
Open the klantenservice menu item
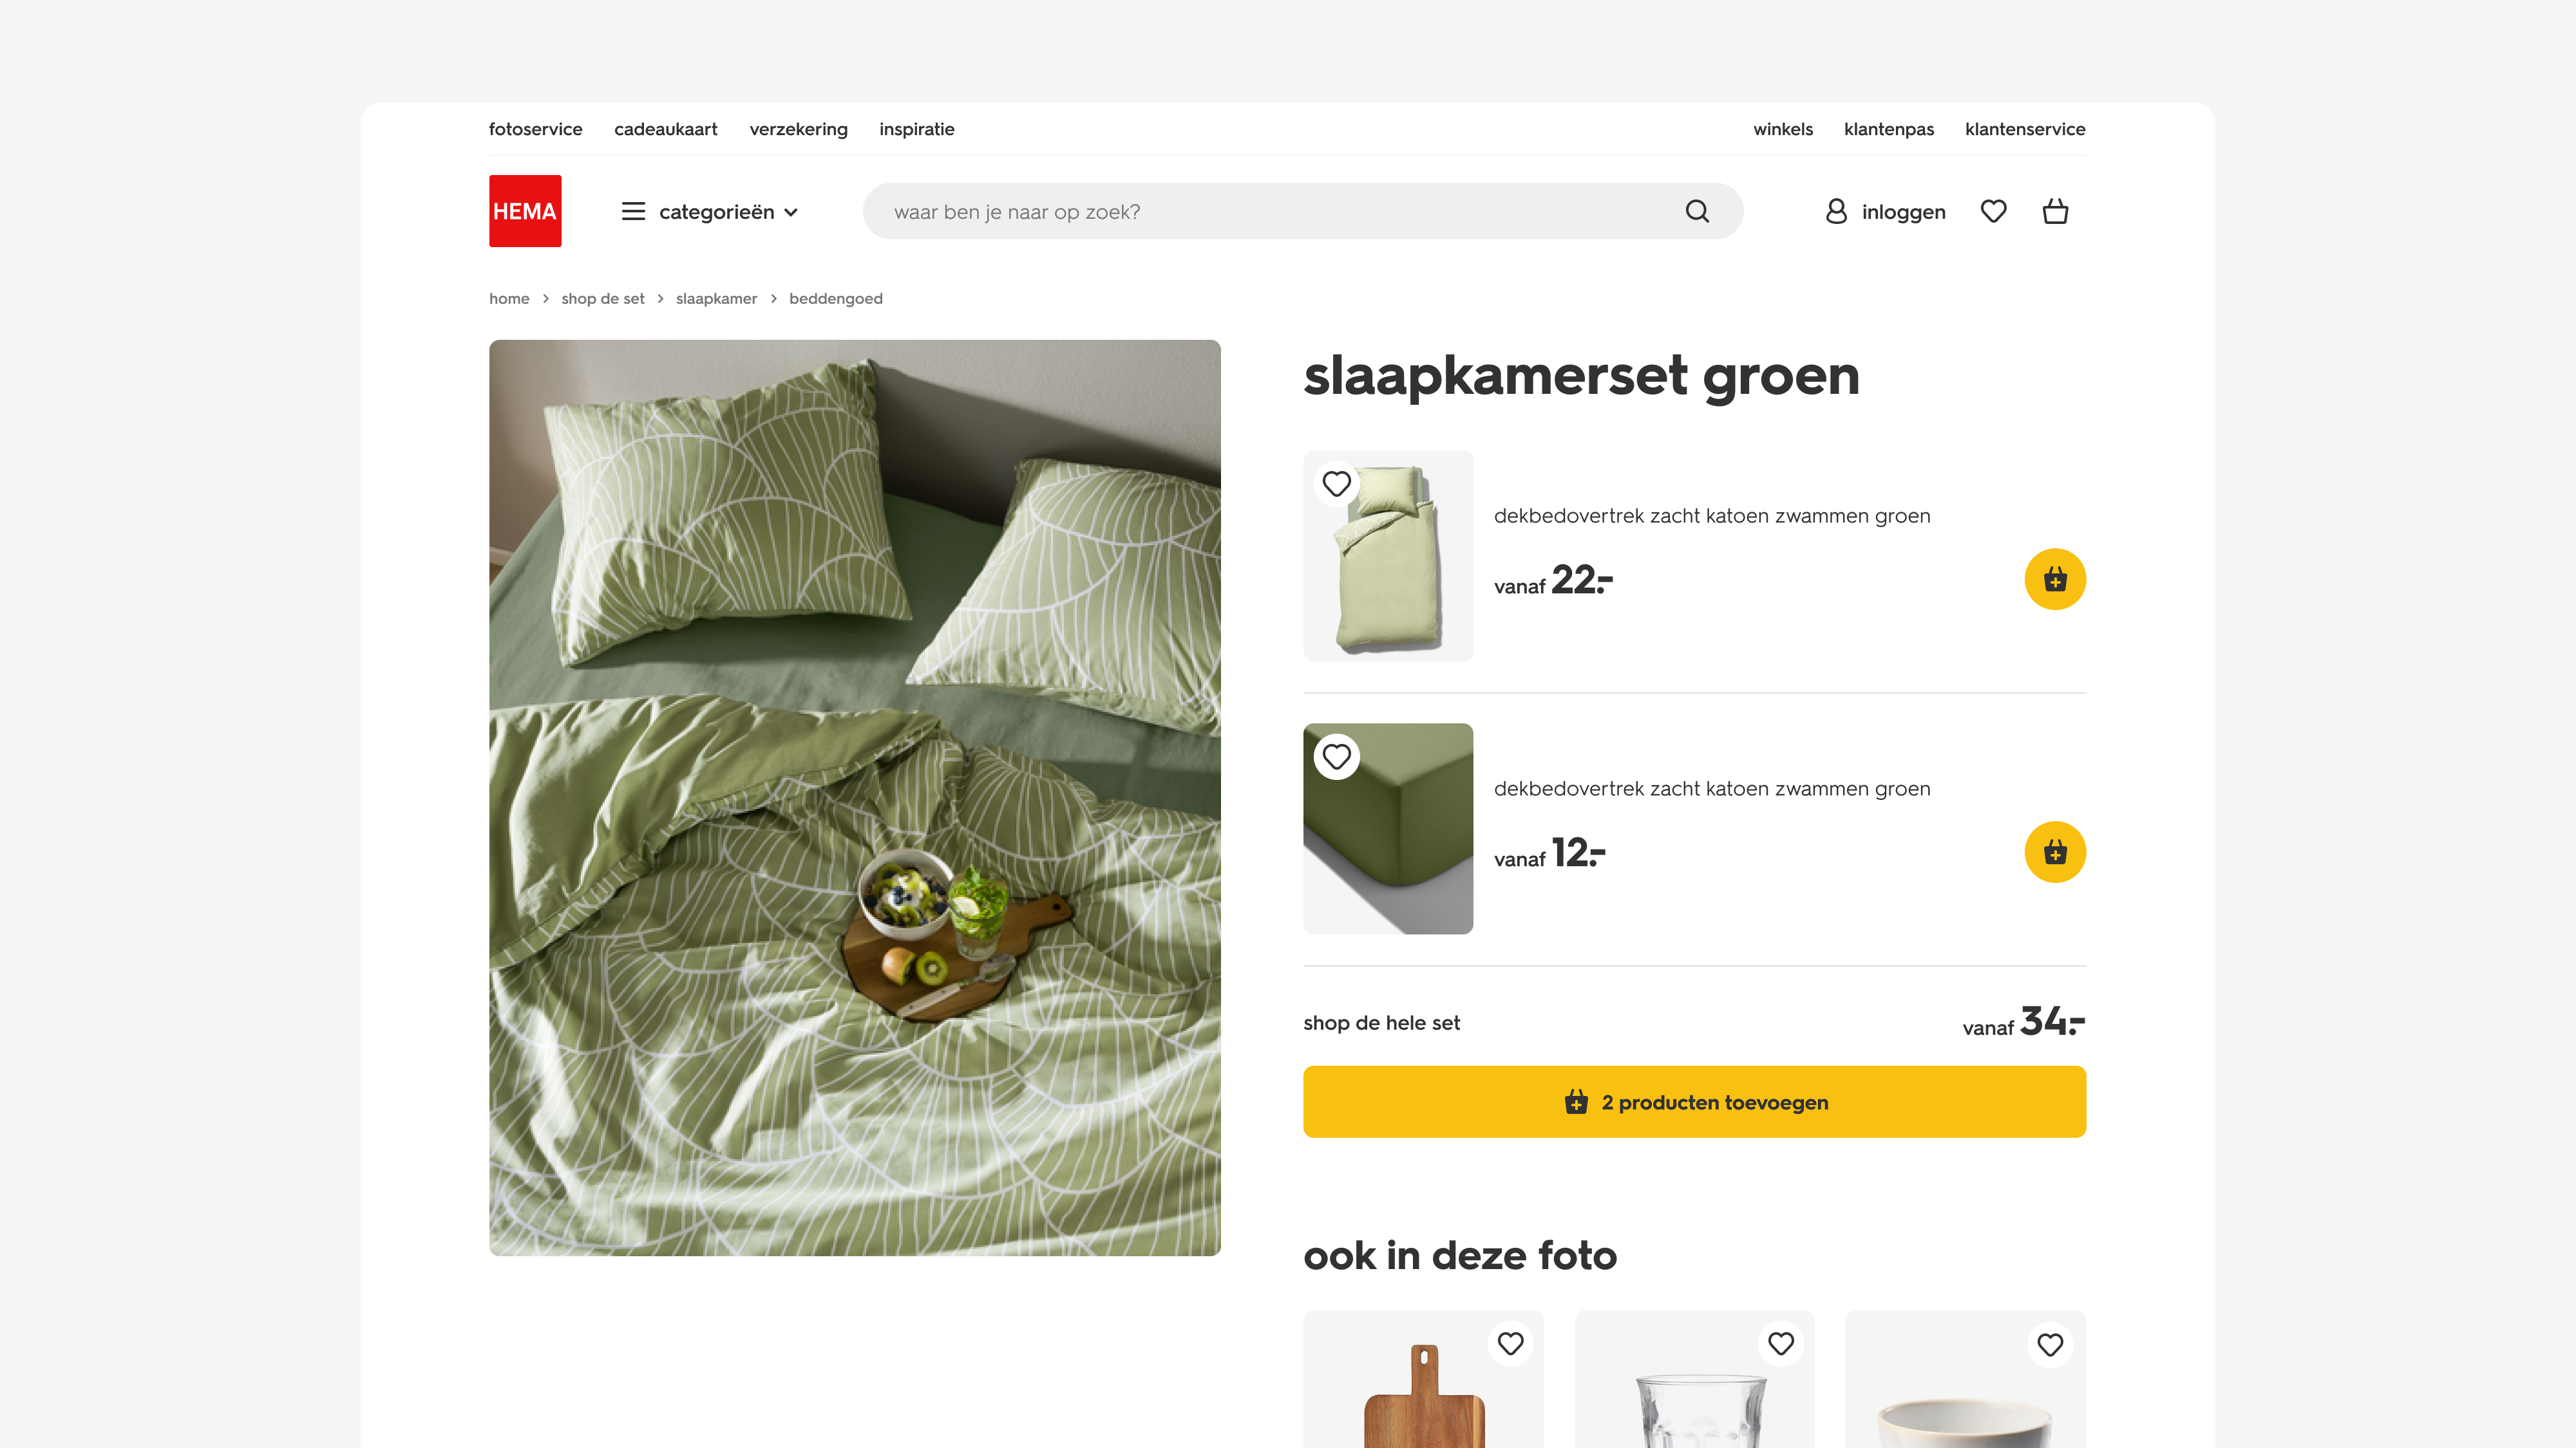2025,129
